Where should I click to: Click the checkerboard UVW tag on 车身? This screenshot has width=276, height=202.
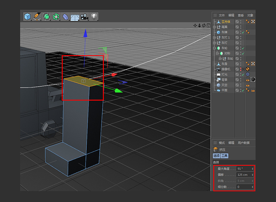click(253, 64)
